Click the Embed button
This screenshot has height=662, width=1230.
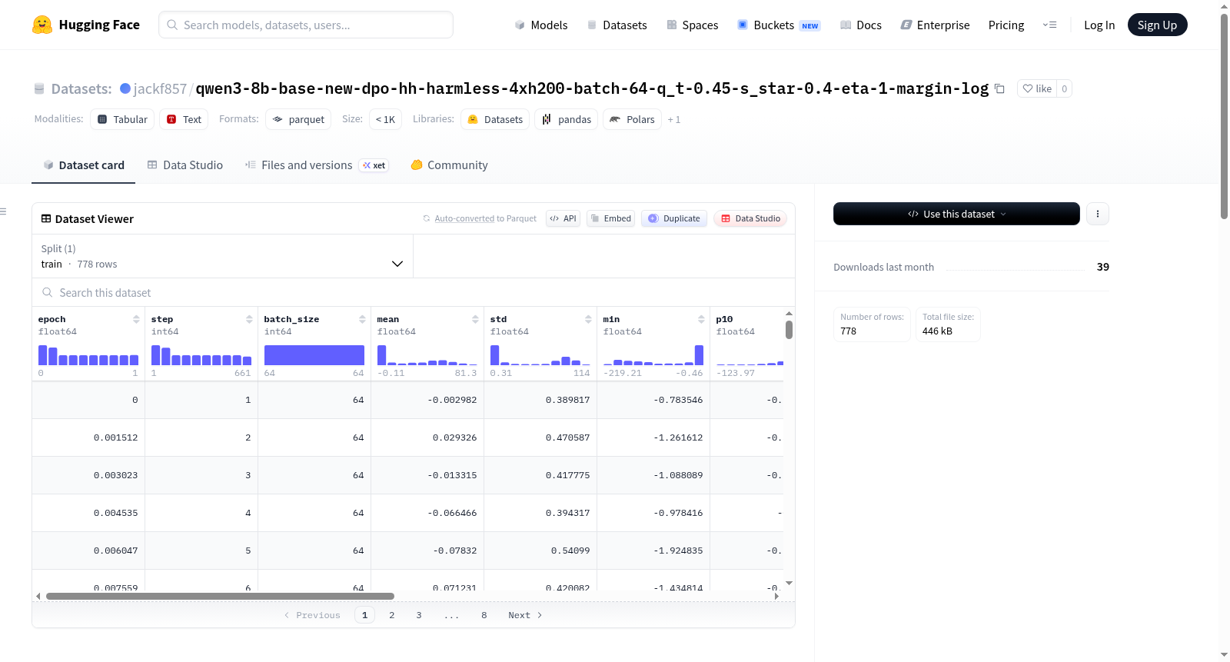click(610, 218)
